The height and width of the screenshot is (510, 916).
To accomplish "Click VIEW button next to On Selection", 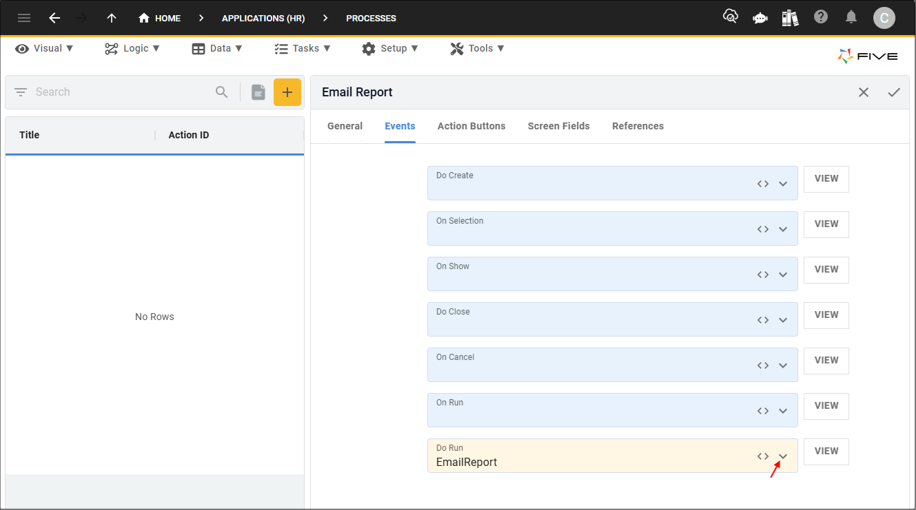I will tap(826, 224).
